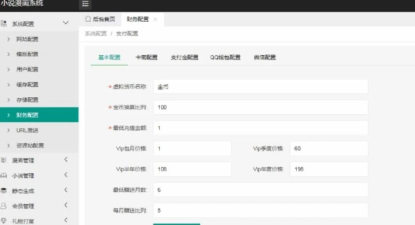Click the 金币换算比列 input field
This screenshot has height=225, width=415.
(260, 107)
